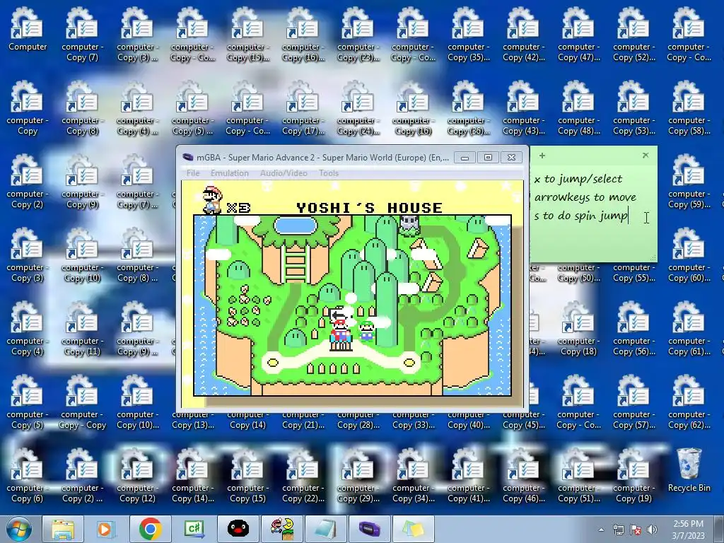
Task: Click the sticky note line 'arrowkeys to move'
Action: 585,198
